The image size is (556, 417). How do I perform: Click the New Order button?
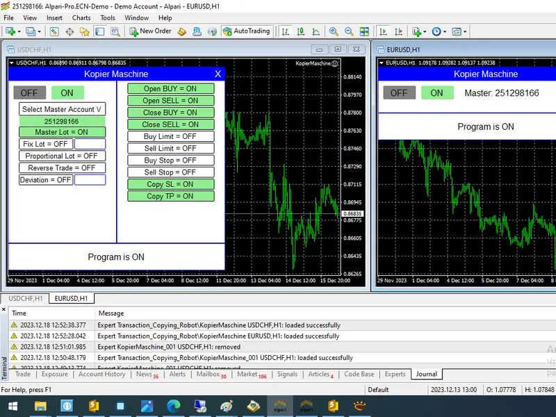[150, 31]
